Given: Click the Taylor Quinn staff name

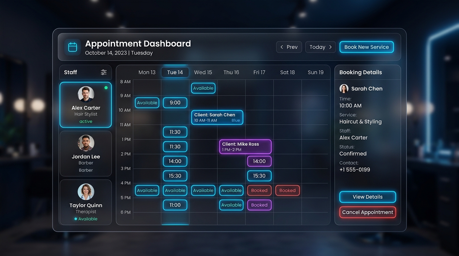Looking at the screenshot, I should coord(86,205).
